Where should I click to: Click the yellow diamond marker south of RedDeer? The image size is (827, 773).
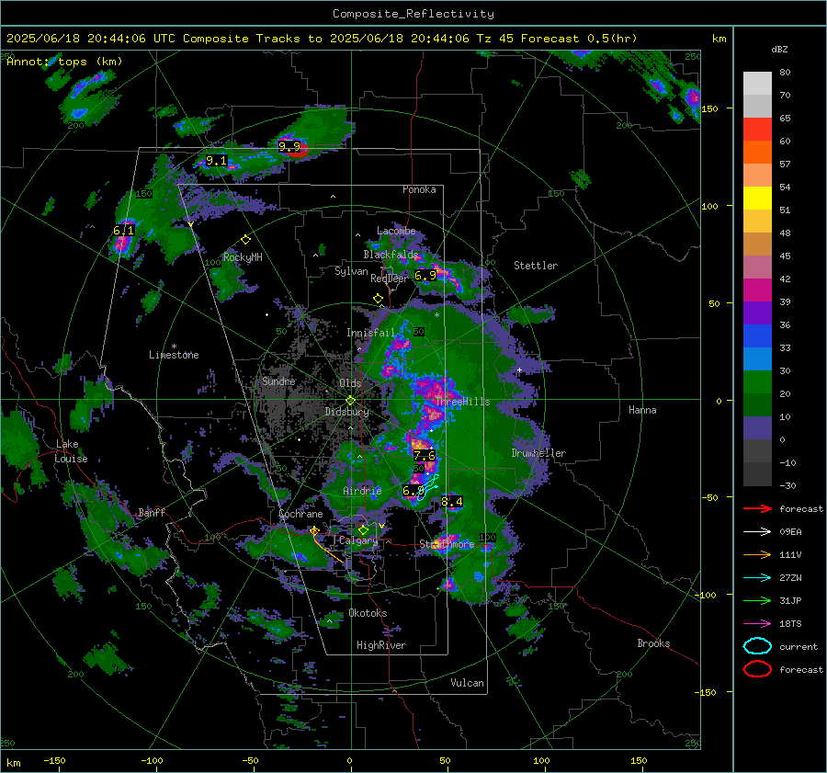click(378, 299)
